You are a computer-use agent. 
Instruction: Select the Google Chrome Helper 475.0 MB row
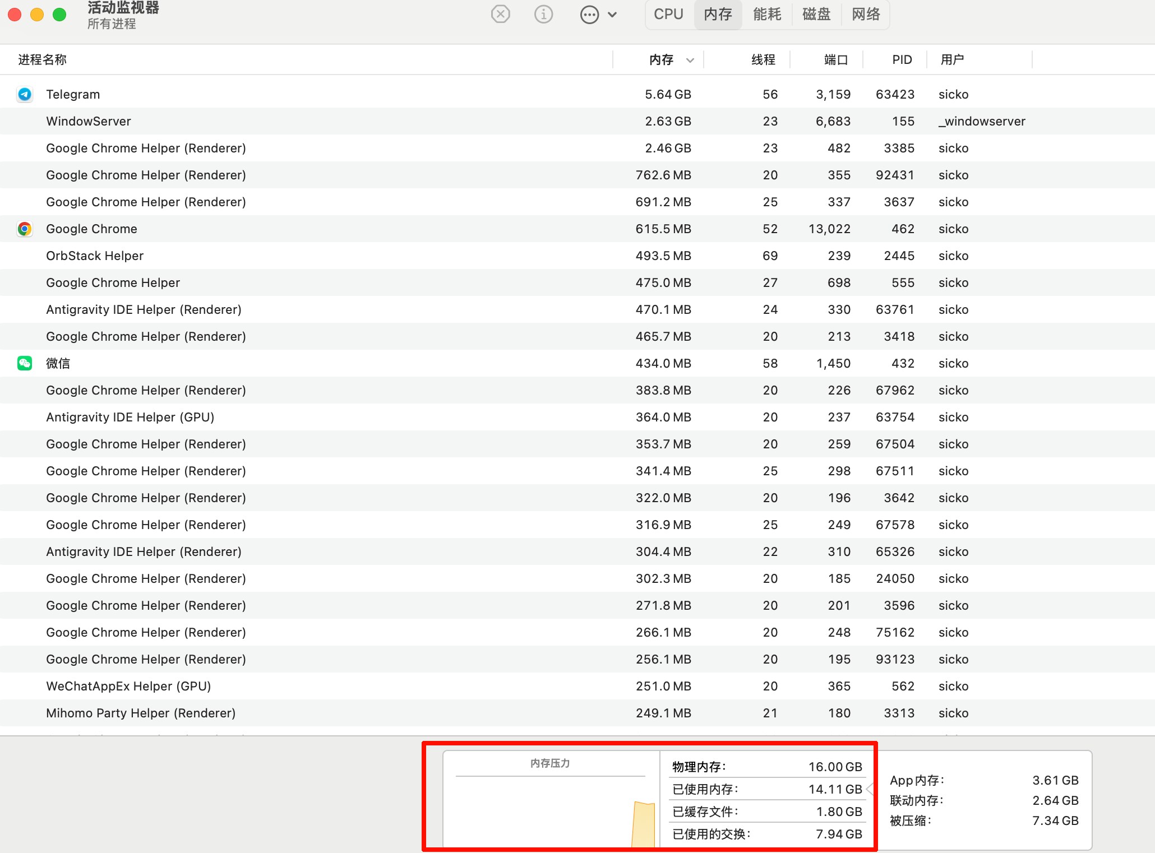[577, 282]
